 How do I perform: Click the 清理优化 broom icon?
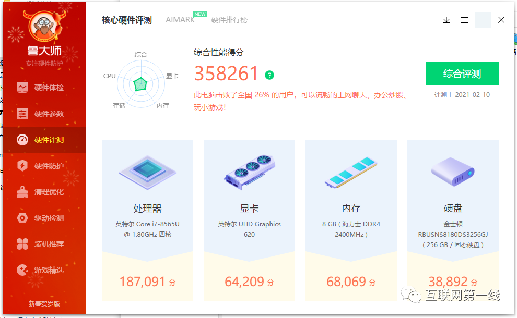[22, 192]
